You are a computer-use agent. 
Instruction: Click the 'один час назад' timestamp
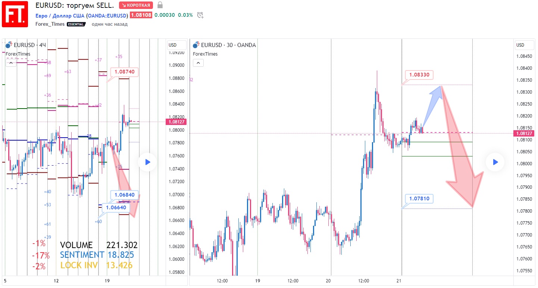coord(110,24)
